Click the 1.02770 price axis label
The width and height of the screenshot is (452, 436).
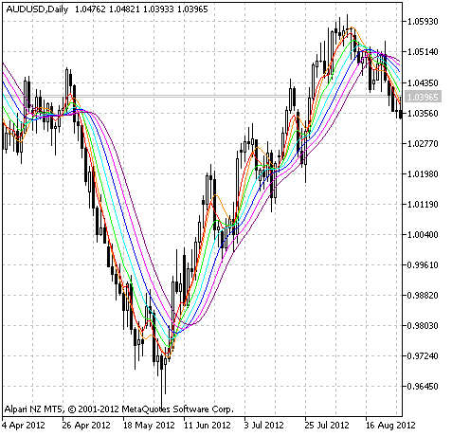pyautogui.click(x=423, y=144)
